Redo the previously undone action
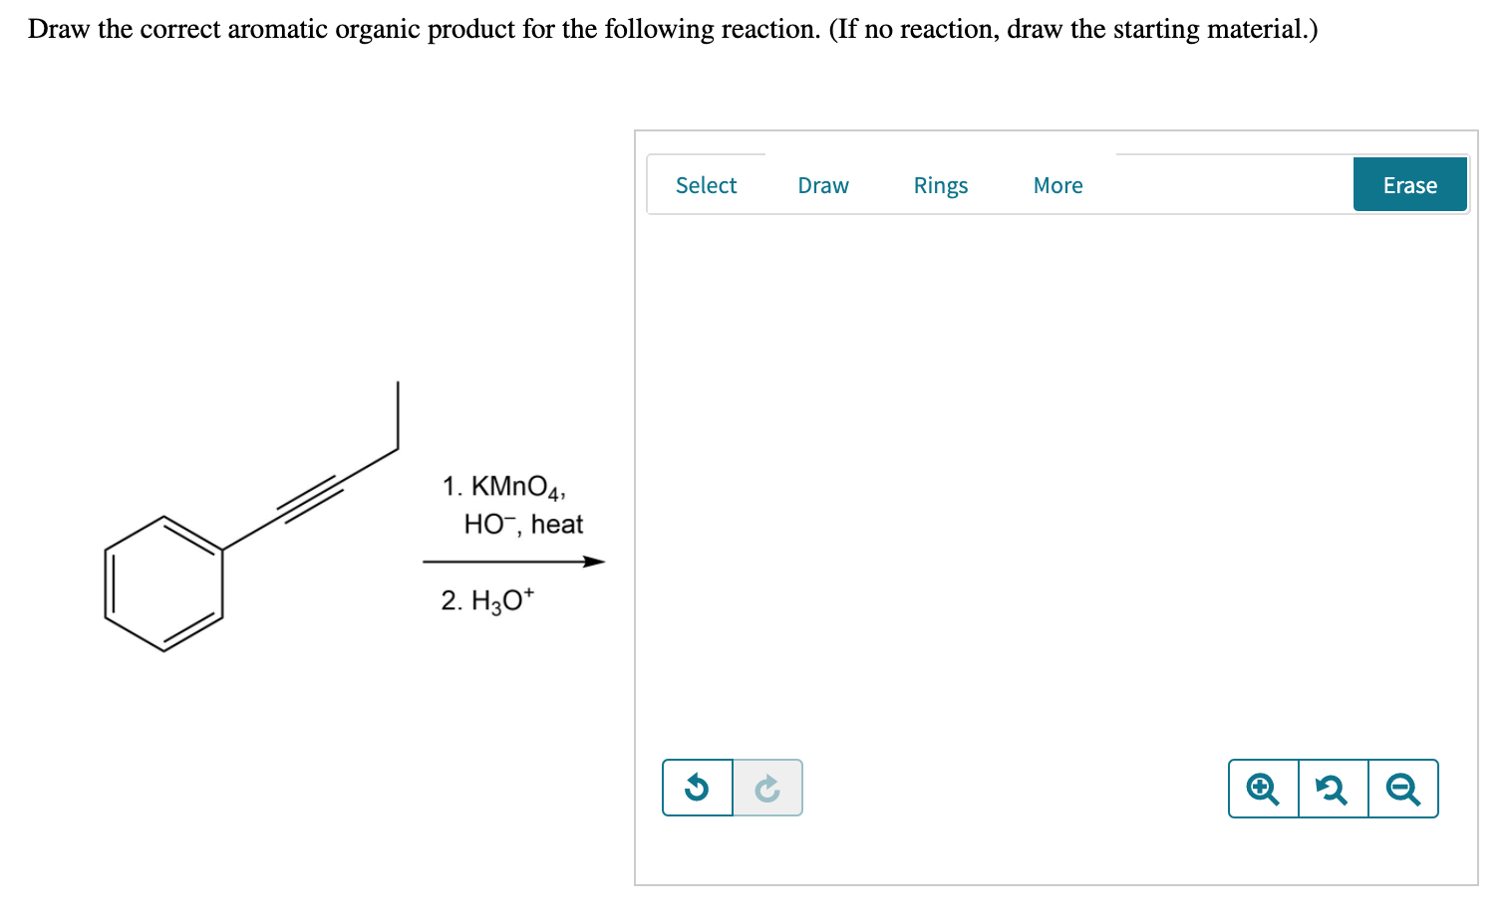Viewport: 1509px width, 924px height. [x=766, y=788]
